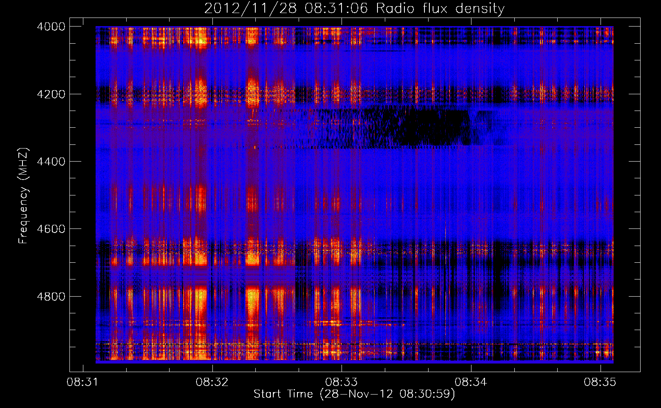661x408 pixels.
Task: Click the 08:32 time tick label
Action: [212, 382]
